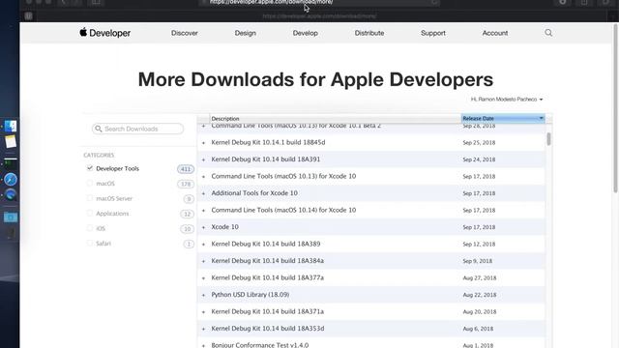Select Python USD Library (18.09) title
Screen dimensions: 619x348
pyautogui.click(x=251, y=294)
